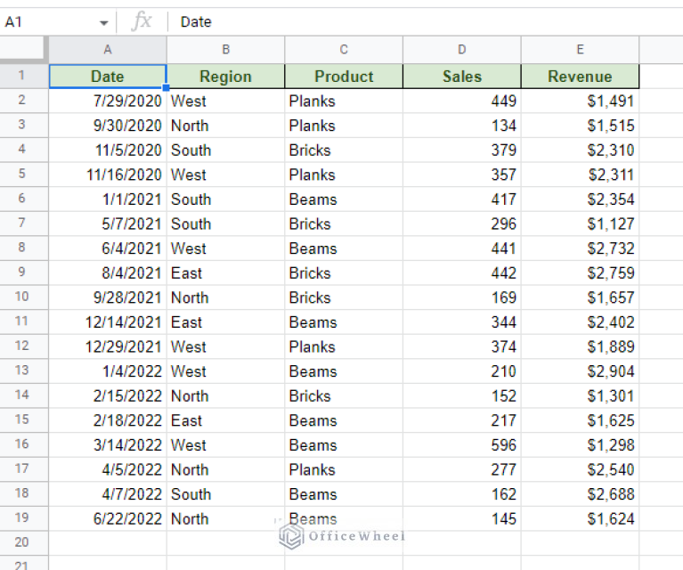Select the West cell in row 16
This screenshot has width=683, height=570.
[x=225, y=445]
